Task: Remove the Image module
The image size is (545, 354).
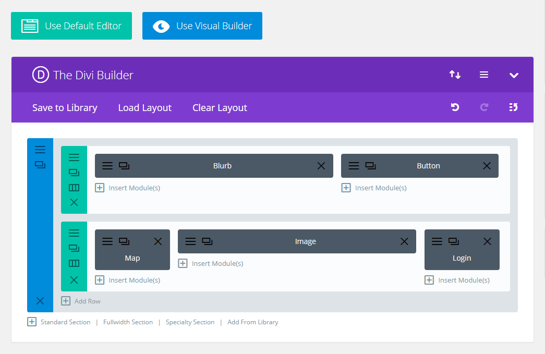Action: click(404, 241)
